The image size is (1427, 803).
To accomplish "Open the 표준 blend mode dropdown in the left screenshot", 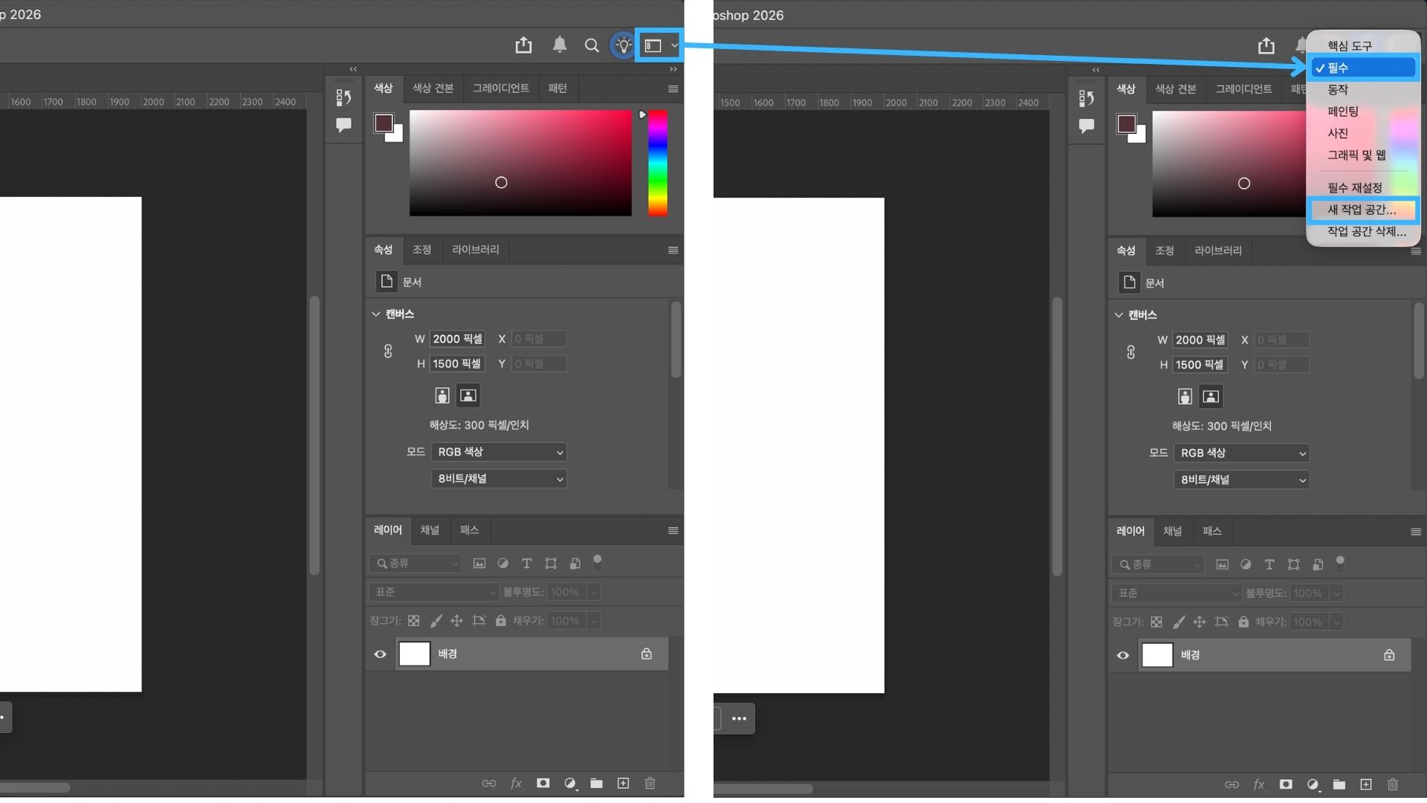I will [x=433, y=593].
